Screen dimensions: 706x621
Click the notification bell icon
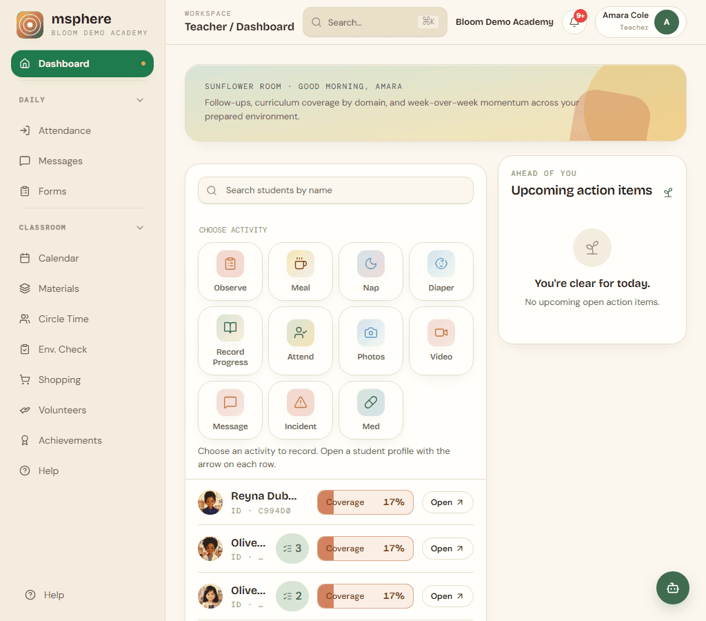coord(574,21)
